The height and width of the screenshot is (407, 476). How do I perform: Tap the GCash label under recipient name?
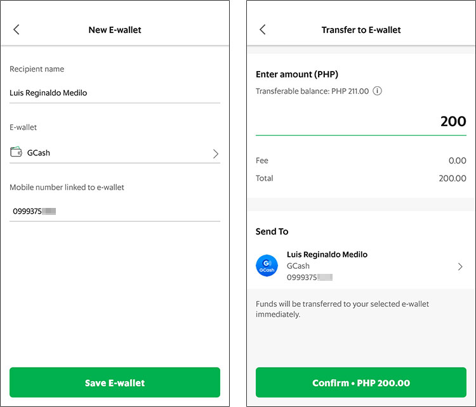[298, 266]
